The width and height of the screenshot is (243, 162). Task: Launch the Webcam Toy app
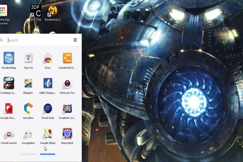[x=67, y=84]
